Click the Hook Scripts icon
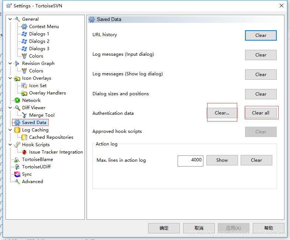 click(x=17, y=145)
